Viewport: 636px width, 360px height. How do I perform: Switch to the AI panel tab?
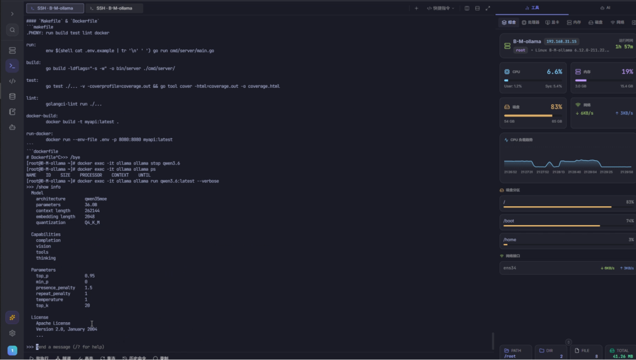click(605, 8)
